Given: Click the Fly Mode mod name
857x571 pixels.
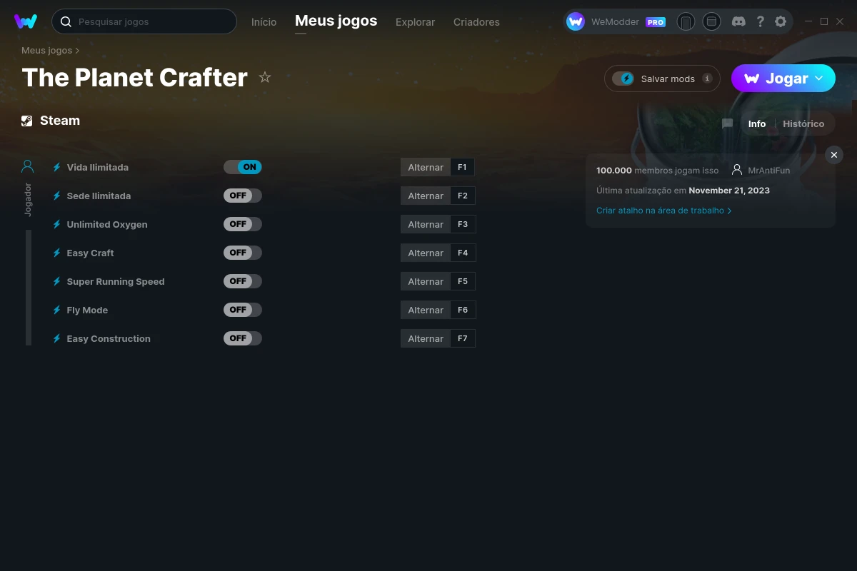Looking at the screenshot, I should coord(87,310).
